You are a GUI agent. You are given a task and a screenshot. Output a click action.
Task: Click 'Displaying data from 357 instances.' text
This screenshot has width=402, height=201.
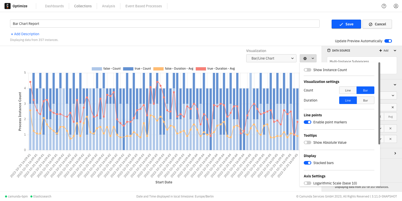[x=34, y=40]
